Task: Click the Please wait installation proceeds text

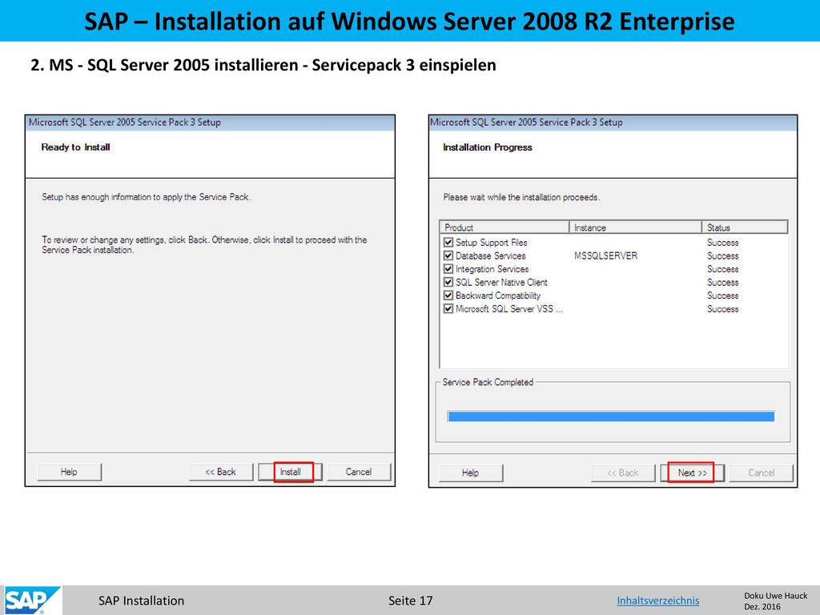Action: coord(521,197)
